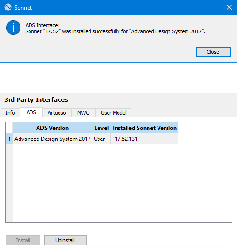Click the User level cell
The height and width of the screenshot is (248, 237).
point(101,139)
